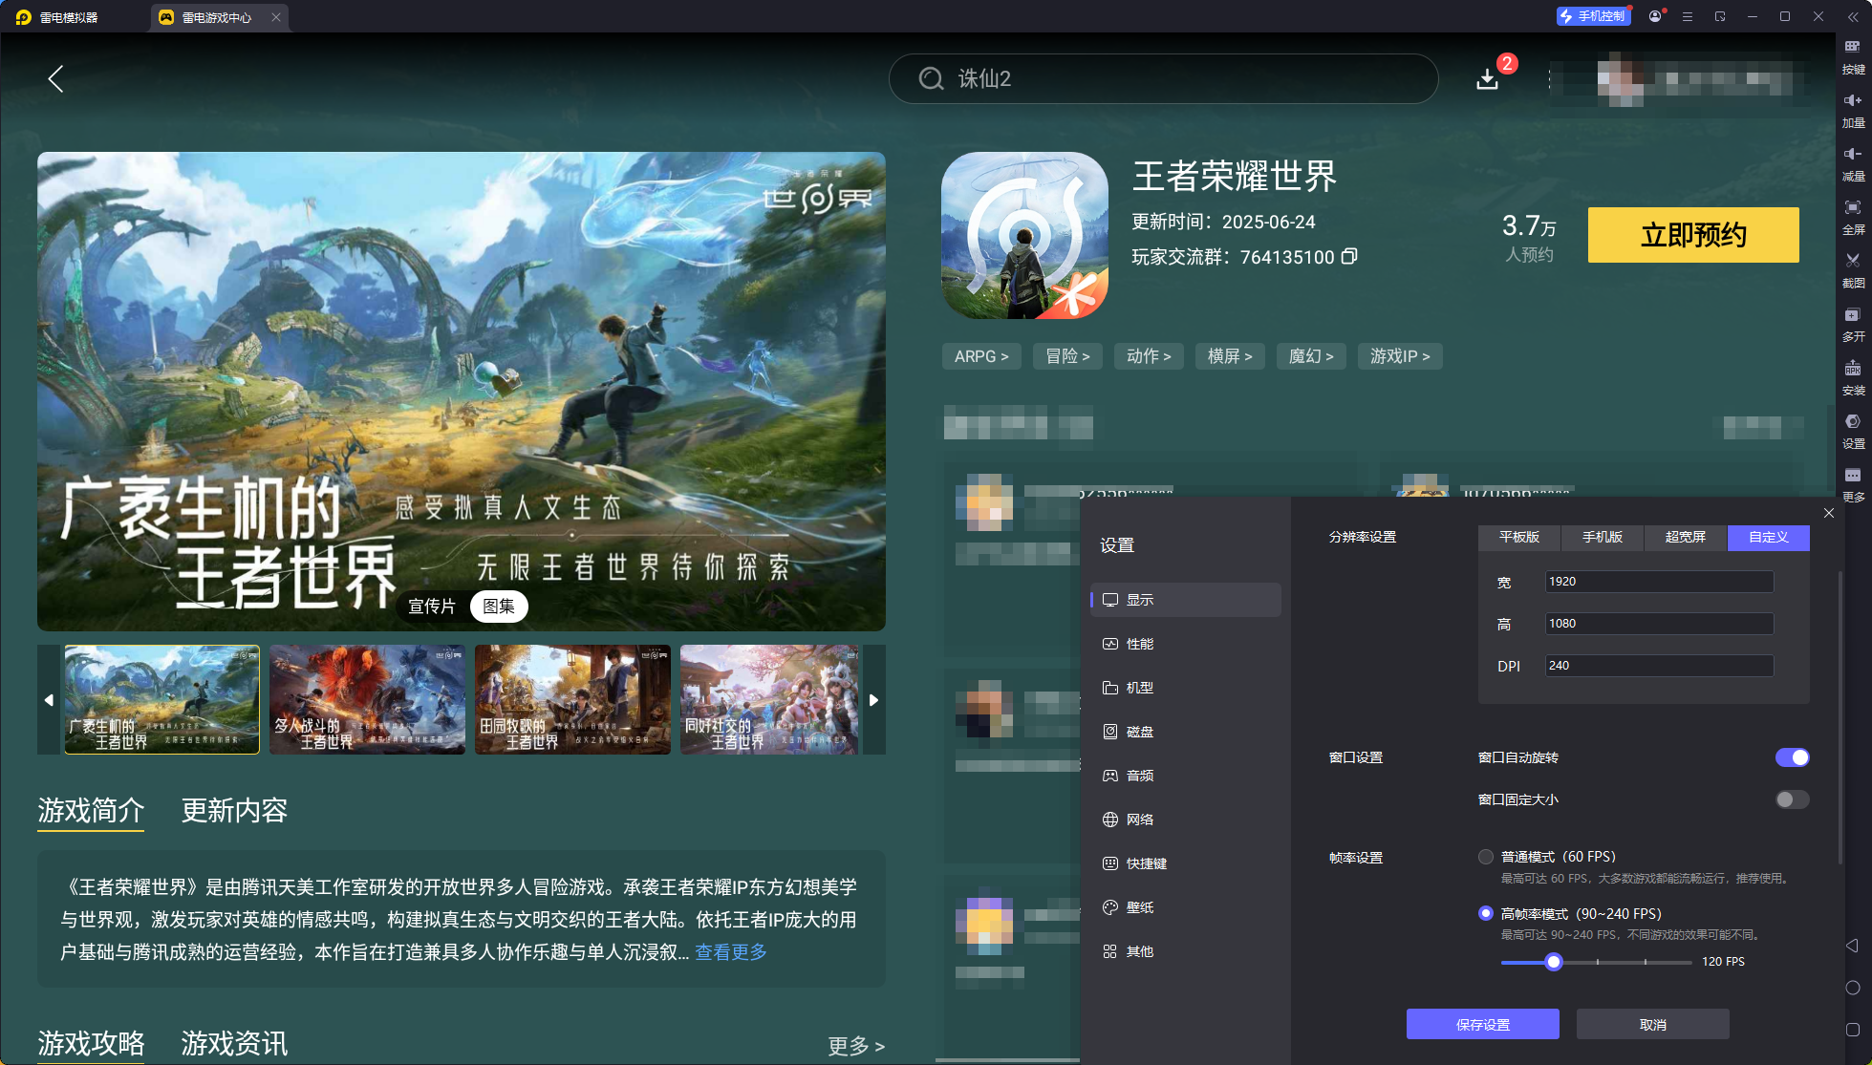This screenshot has height=1065, width=1872.
Task: Click the search box showing 诛仙2
Action: coord(1163,78)
